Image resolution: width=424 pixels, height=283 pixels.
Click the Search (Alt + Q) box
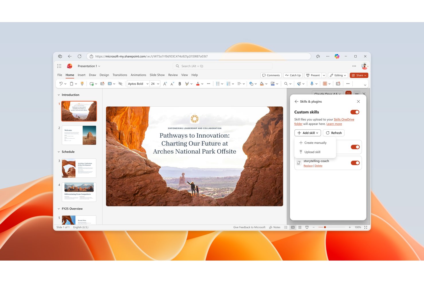pos(223,66)
